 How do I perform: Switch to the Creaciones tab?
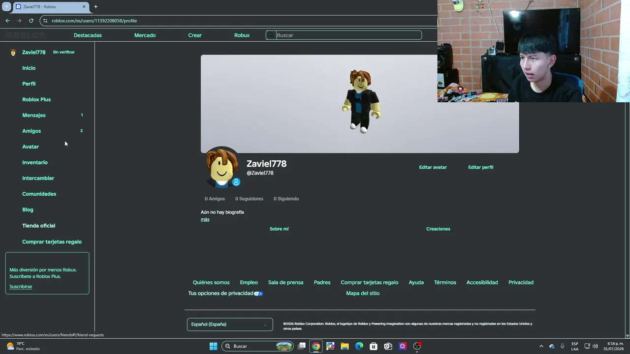[x=438, y=229]
